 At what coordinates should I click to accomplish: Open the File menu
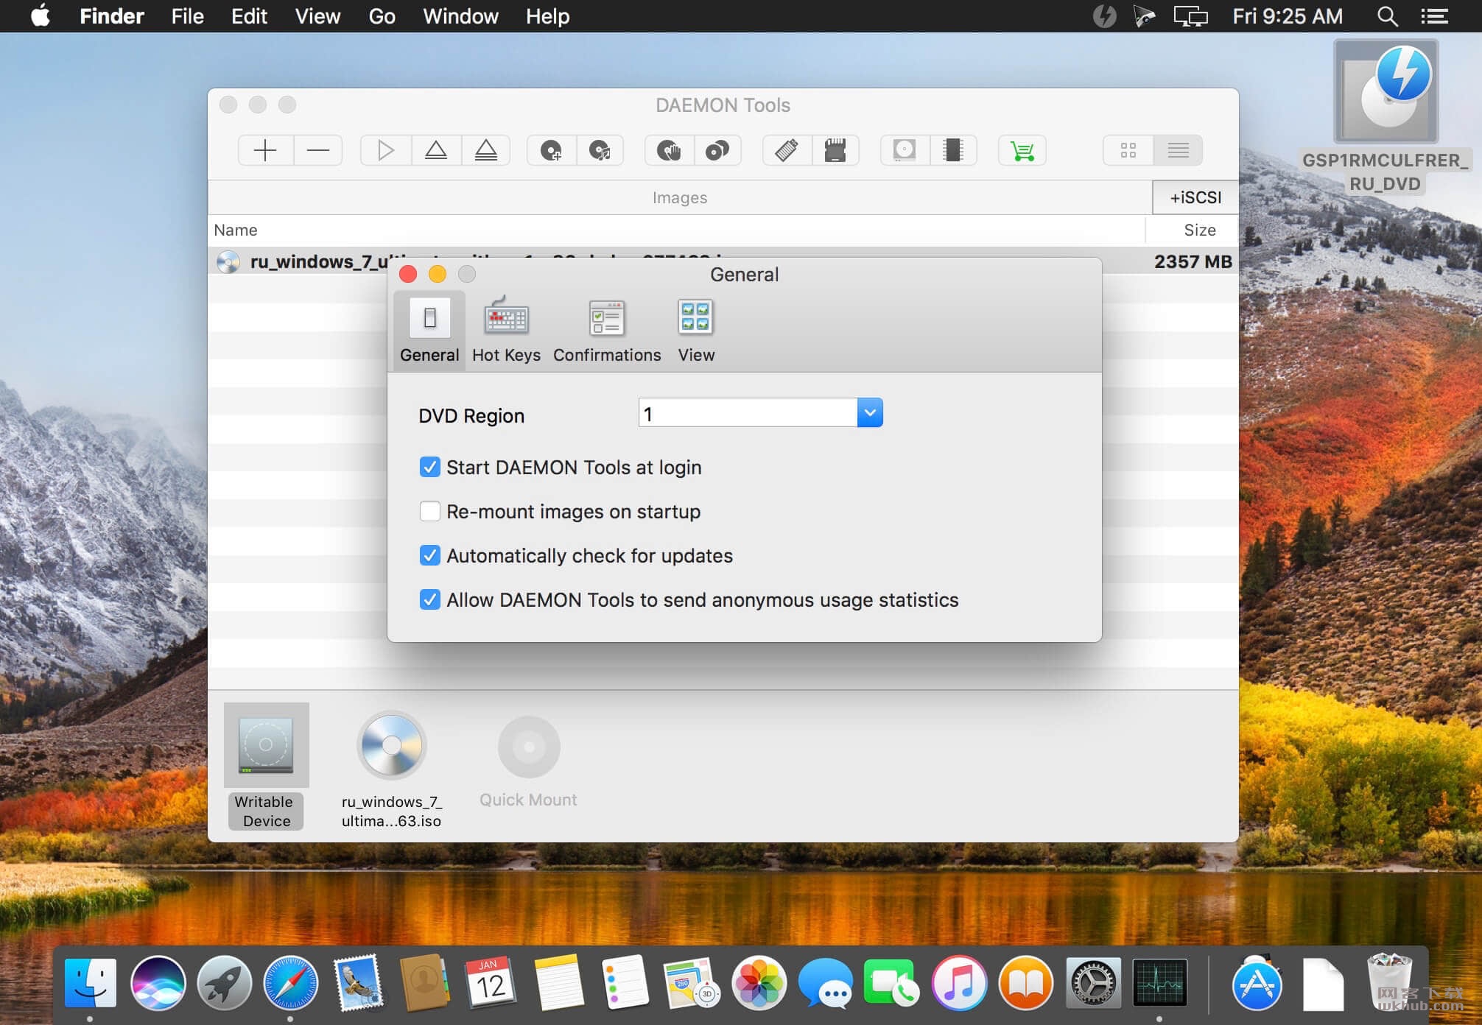[x=188, y=15]
